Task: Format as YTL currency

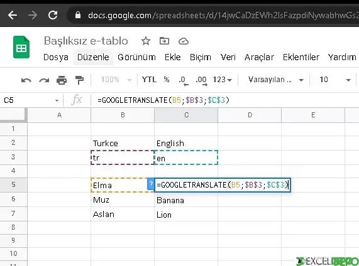Action: click(149, 80)
